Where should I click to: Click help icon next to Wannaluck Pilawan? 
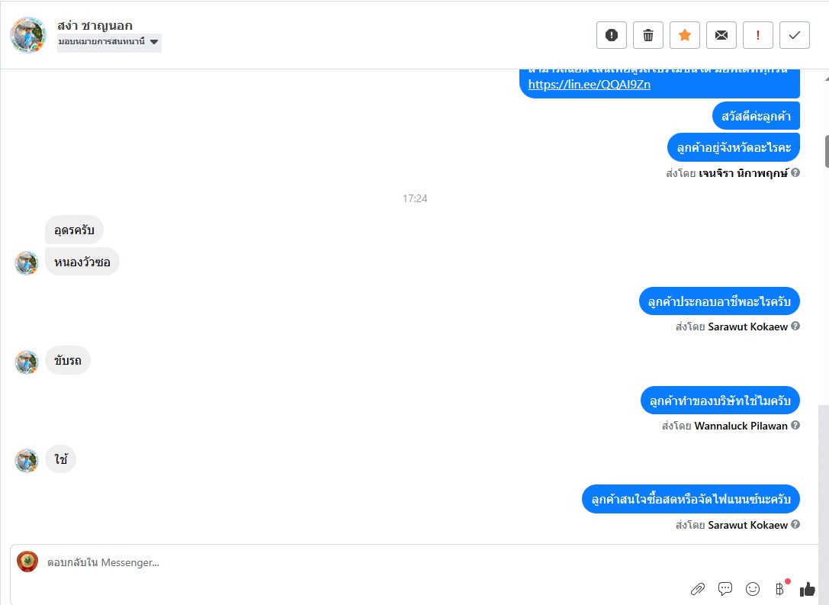(x=795, y=425)
